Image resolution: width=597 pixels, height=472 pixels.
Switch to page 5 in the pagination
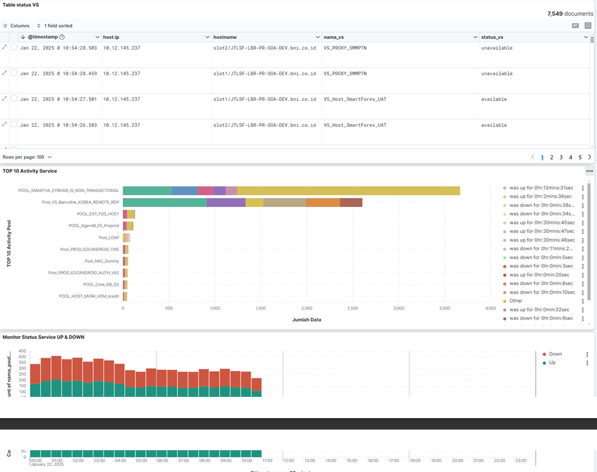pos(580,157)
